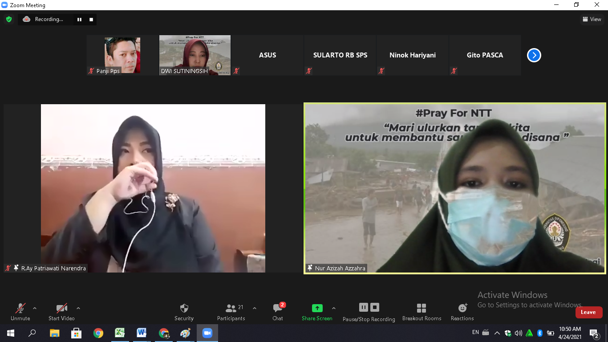Open the Chat panel
The height and width of the screenshot is (342, 608).
278,312
